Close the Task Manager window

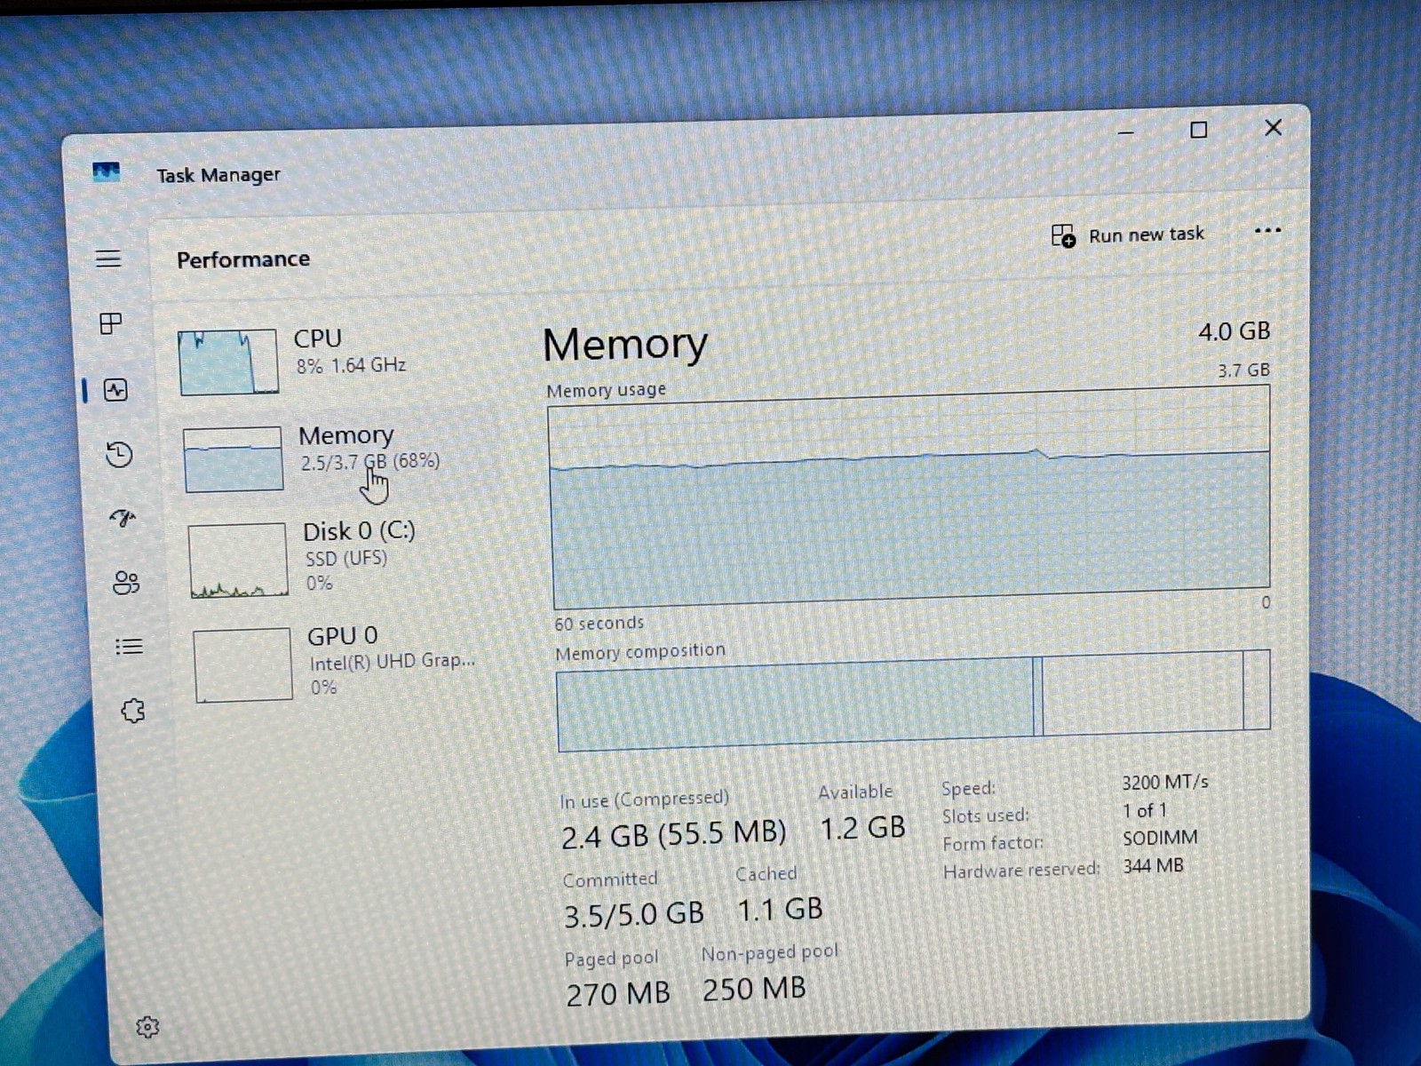pyautogui.click(x=1273, y=128)
